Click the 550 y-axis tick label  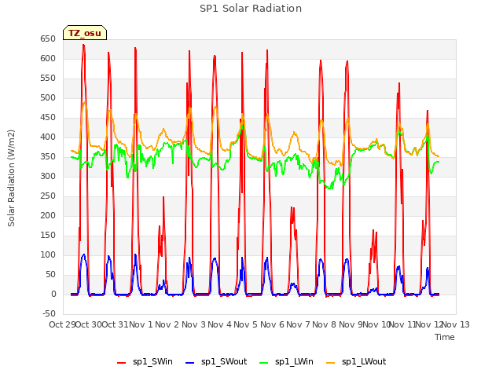point(48,78)
